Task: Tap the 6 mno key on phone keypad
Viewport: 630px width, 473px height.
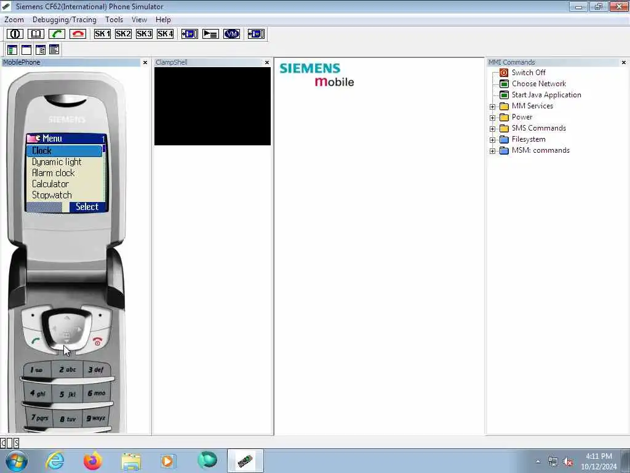Action: (97, 394)
